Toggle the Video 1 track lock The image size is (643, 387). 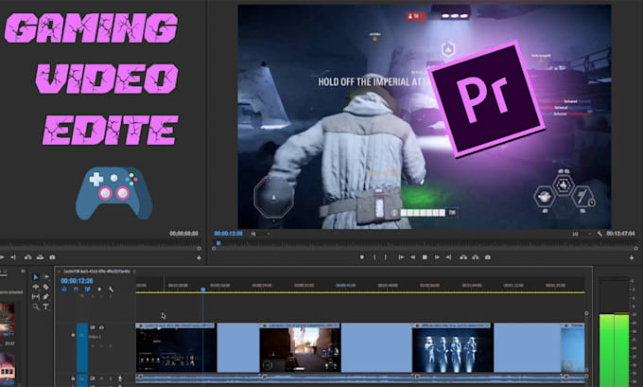[x=73, y=335]
